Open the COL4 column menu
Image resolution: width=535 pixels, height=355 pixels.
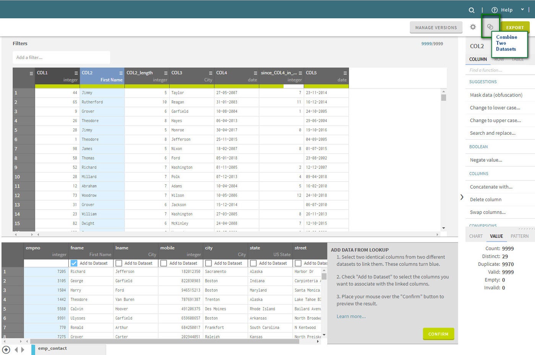pyautogui.click(x=255, y=73)
